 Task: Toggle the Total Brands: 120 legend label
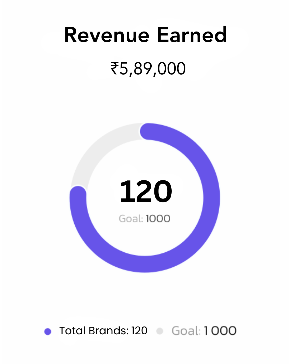coord(103,331)
